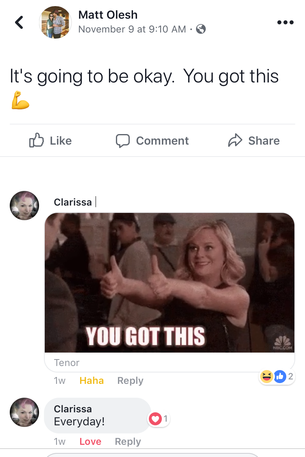Toggle the Haha reaction on GIF comment

coord(91,381)
